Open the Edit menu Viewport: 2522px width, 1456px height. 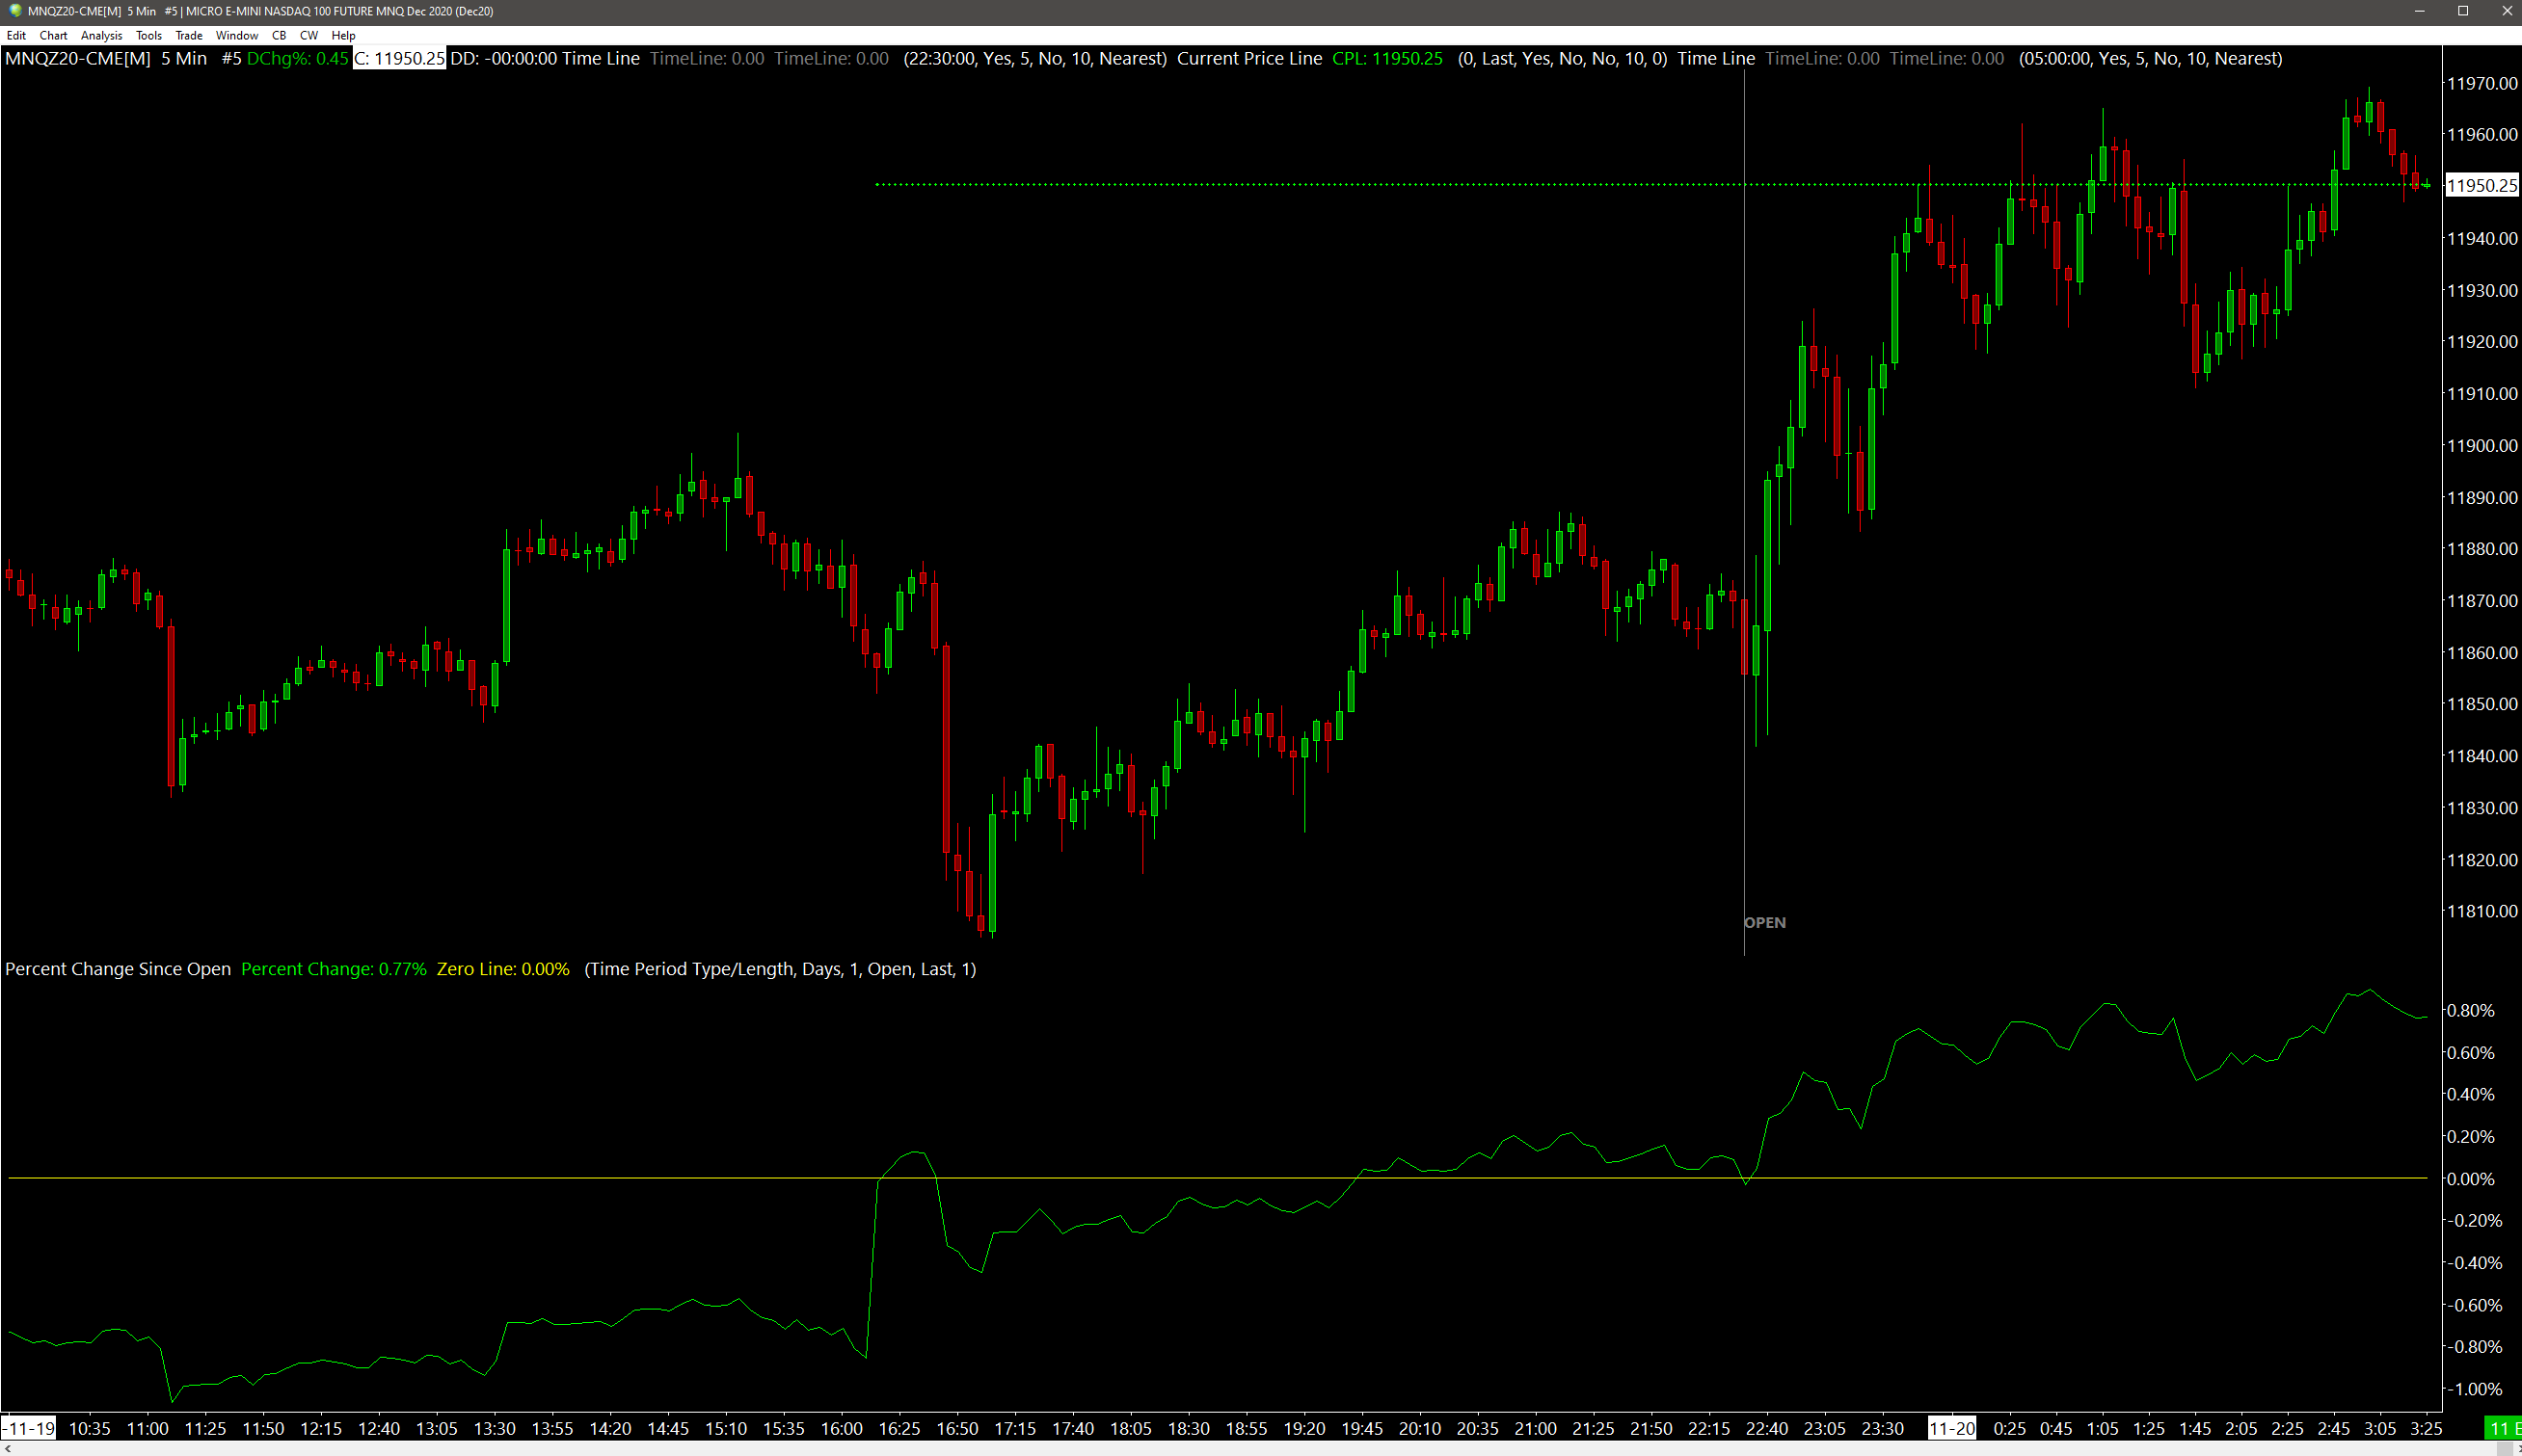pos(16,35)
